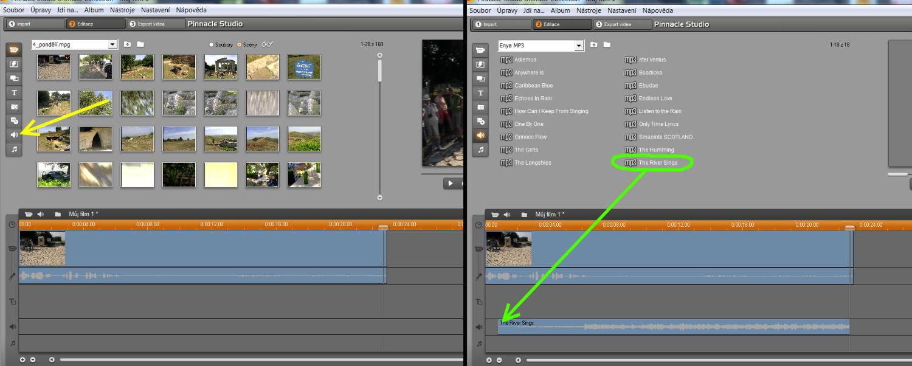Screen dimensions: 912x366
Task: Open Videos album tab in left window
Action: tap(14, 50)
